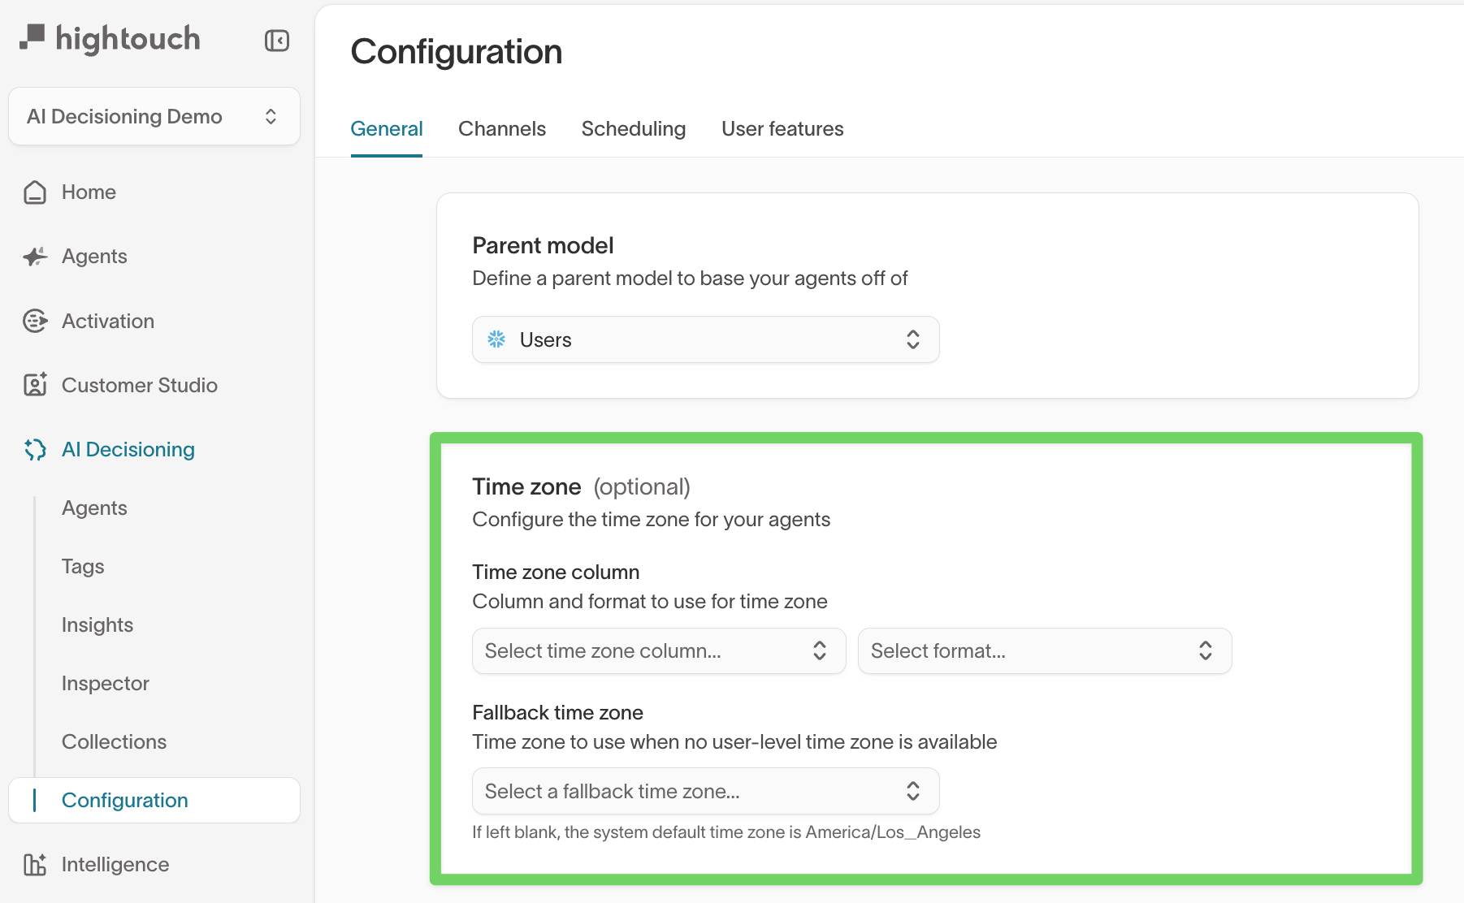Open the Users parent model dropdown
This screenshot has height=903, width=1464.
[x=705, y=339]
